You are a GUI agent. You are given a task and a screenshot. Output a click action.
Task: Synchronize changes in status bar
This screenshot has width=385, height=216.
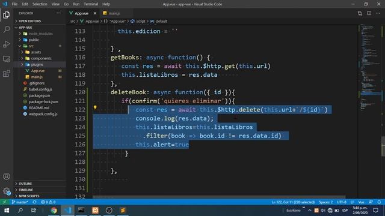35,202
